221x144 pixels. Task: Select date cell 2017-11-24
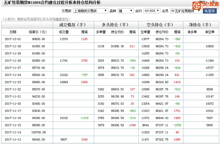pyautogui.click(x=13, y=75)
